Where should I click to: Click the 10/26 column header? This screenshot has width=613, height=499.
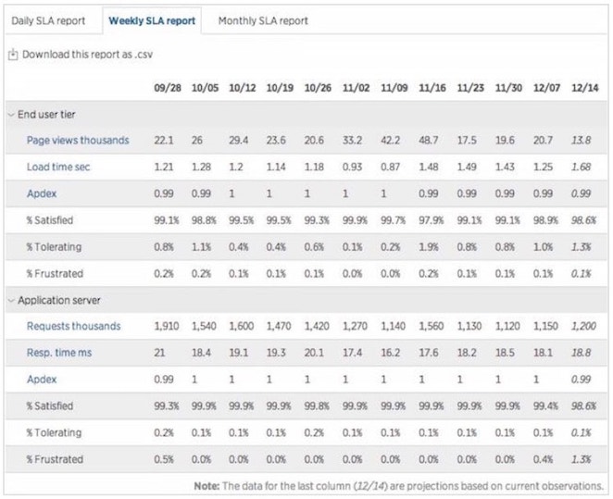(318, 88)
